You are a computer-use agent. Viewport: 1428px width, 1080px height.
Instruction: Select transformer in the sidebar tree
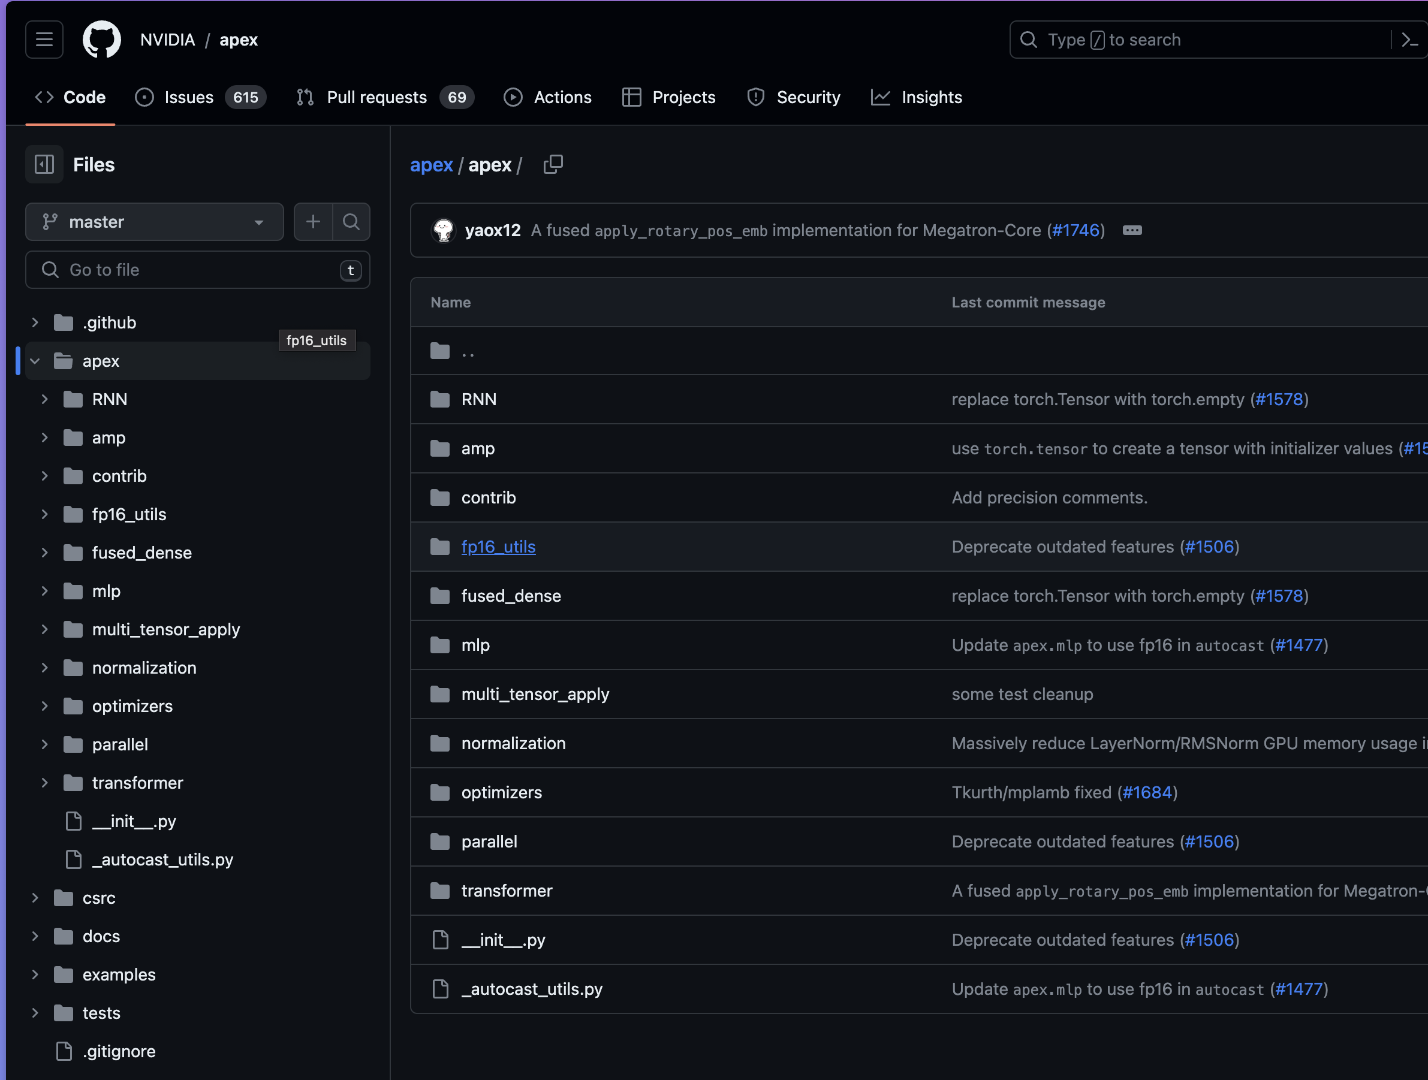pyautogui.click(x=137, y=782)
